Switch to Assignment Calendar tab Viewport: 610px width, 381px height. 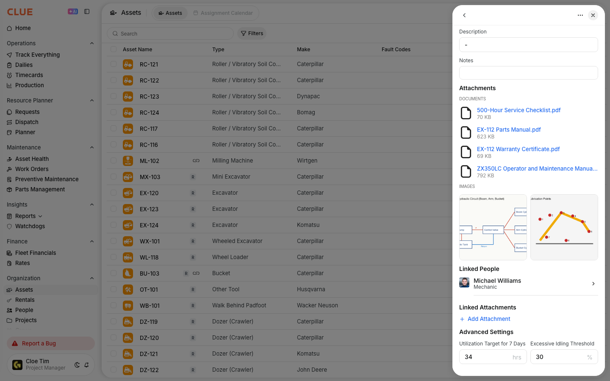tap(223, 13)
